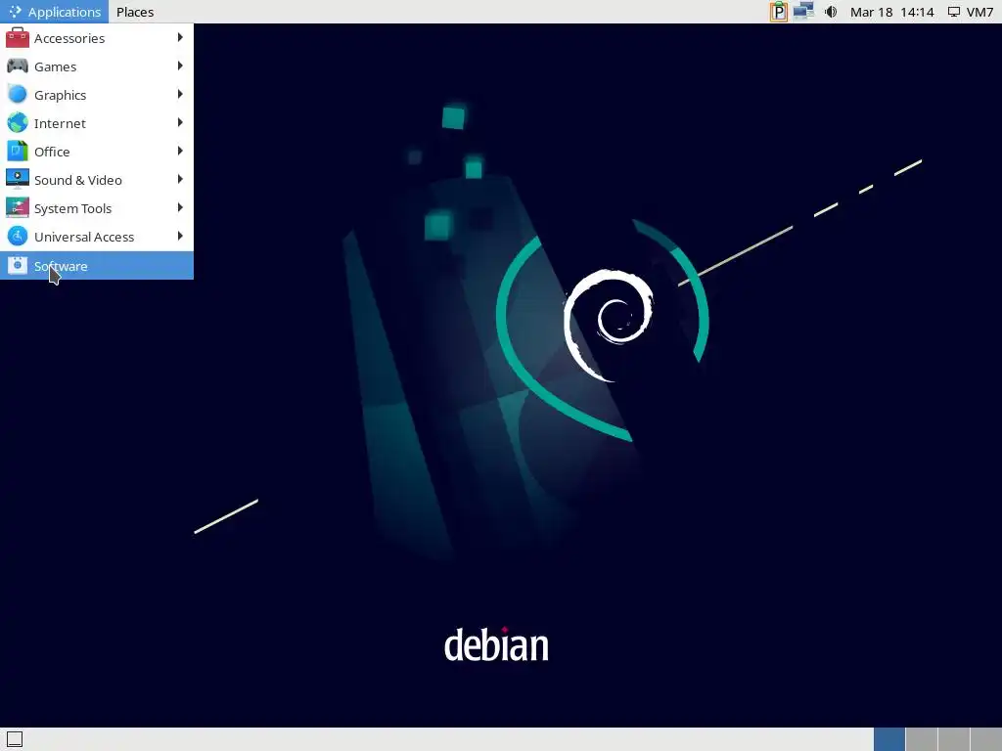The image size is (1002, 751).
Task: Select the highlighted blue workspace
Action: click(x=889, y=739)
